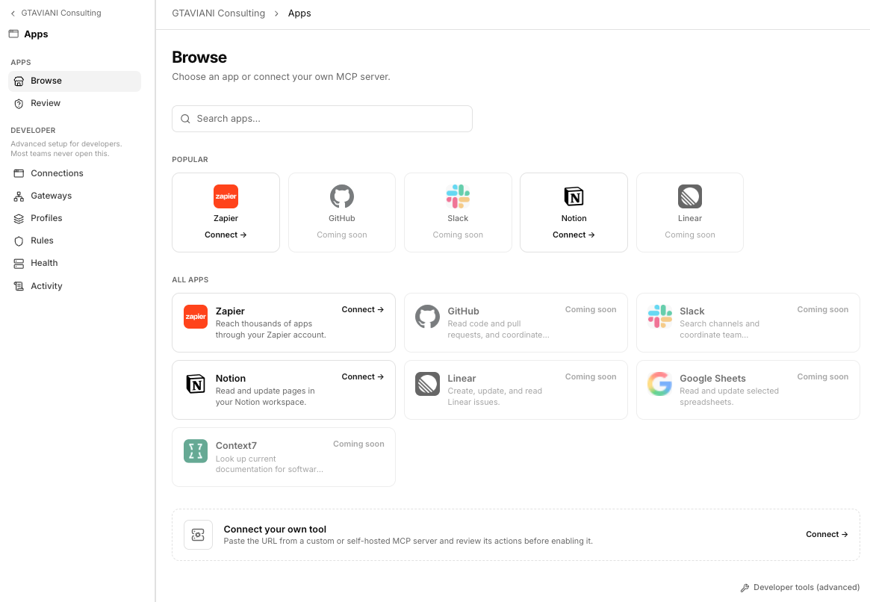Image resolution: width=870 pixels, height=602 pixels.
Task: Click the Context7 card title
Action: [x=236, y=446]
